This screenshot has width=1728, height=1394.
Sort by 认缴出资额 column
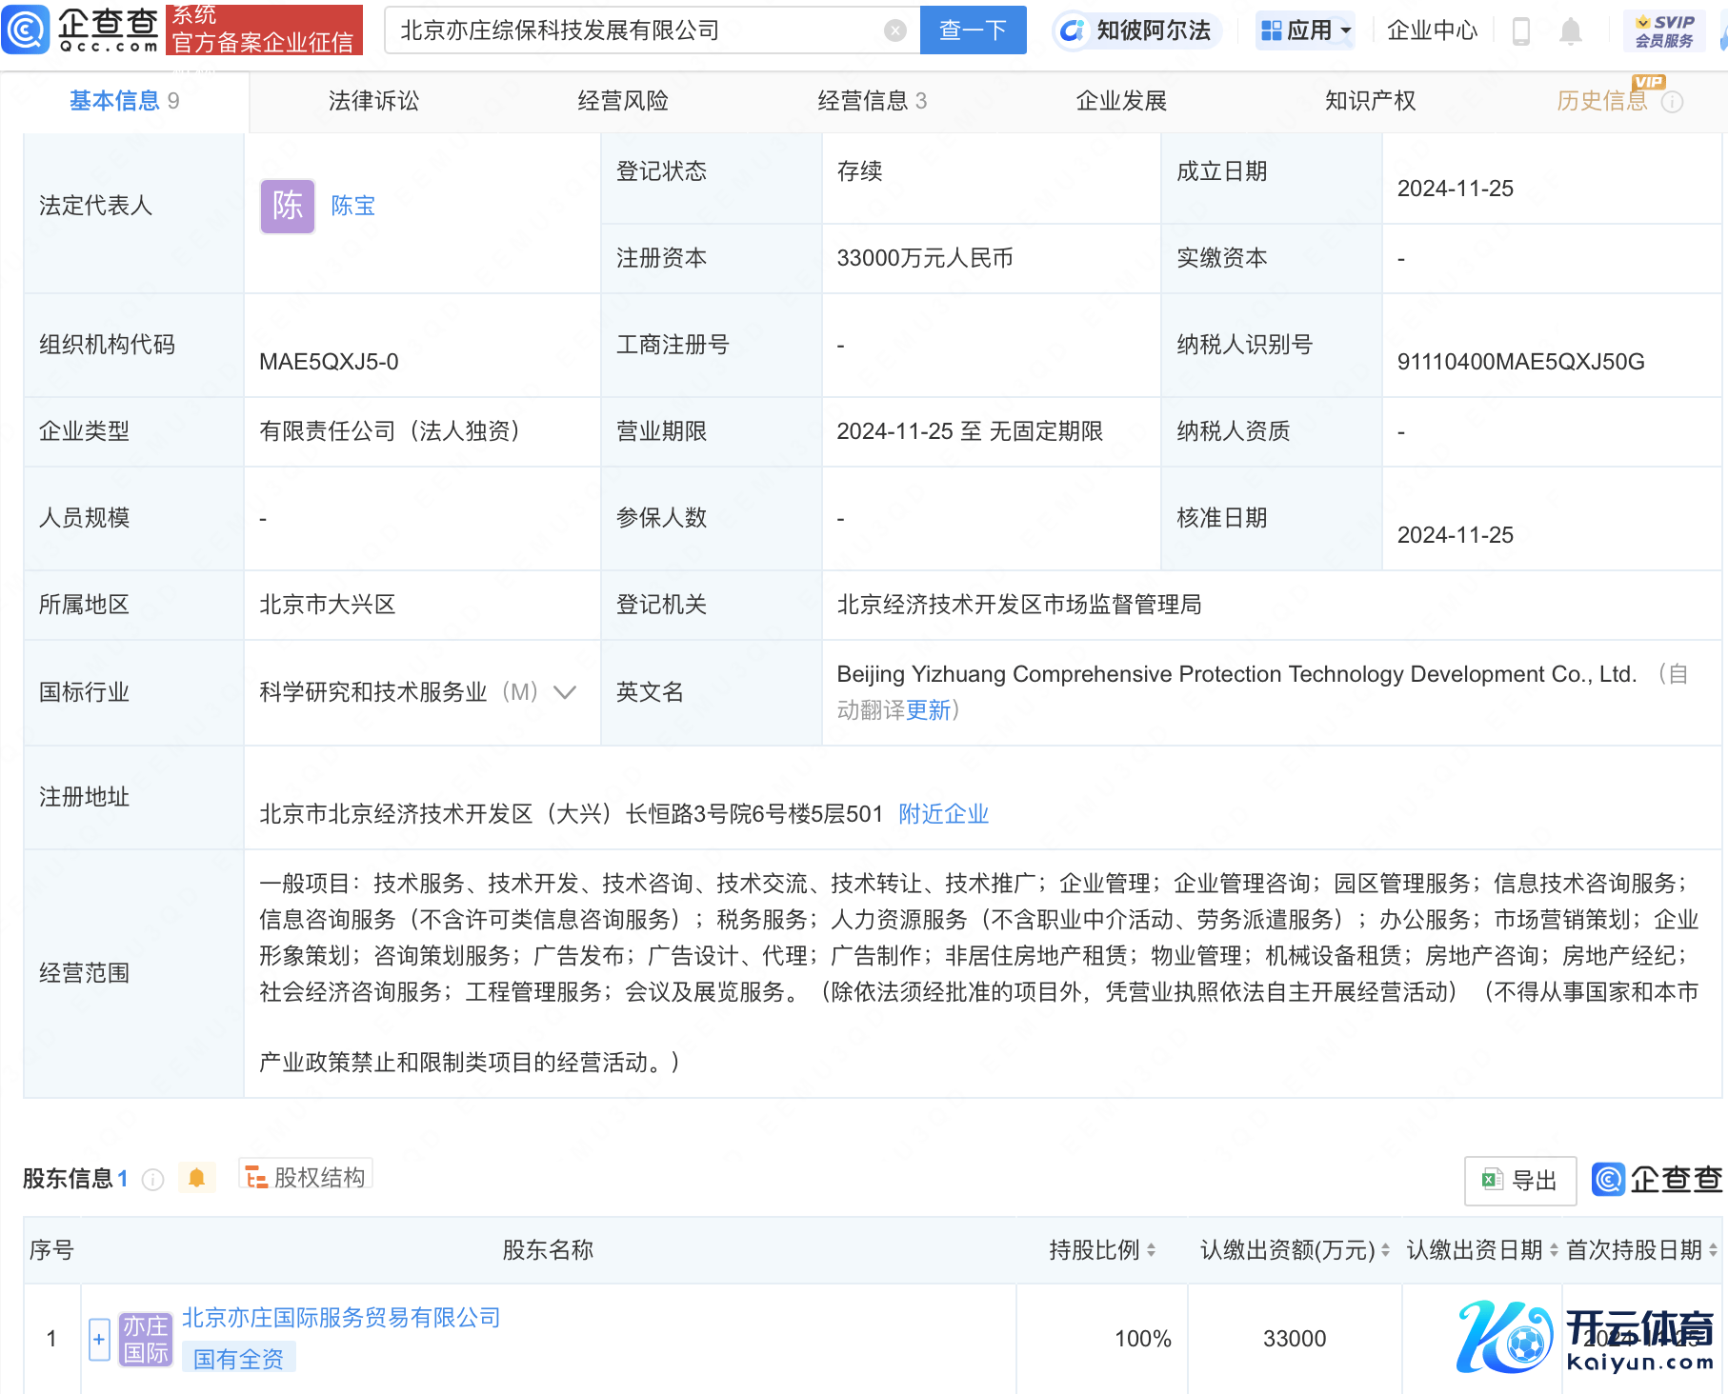1385,1250
